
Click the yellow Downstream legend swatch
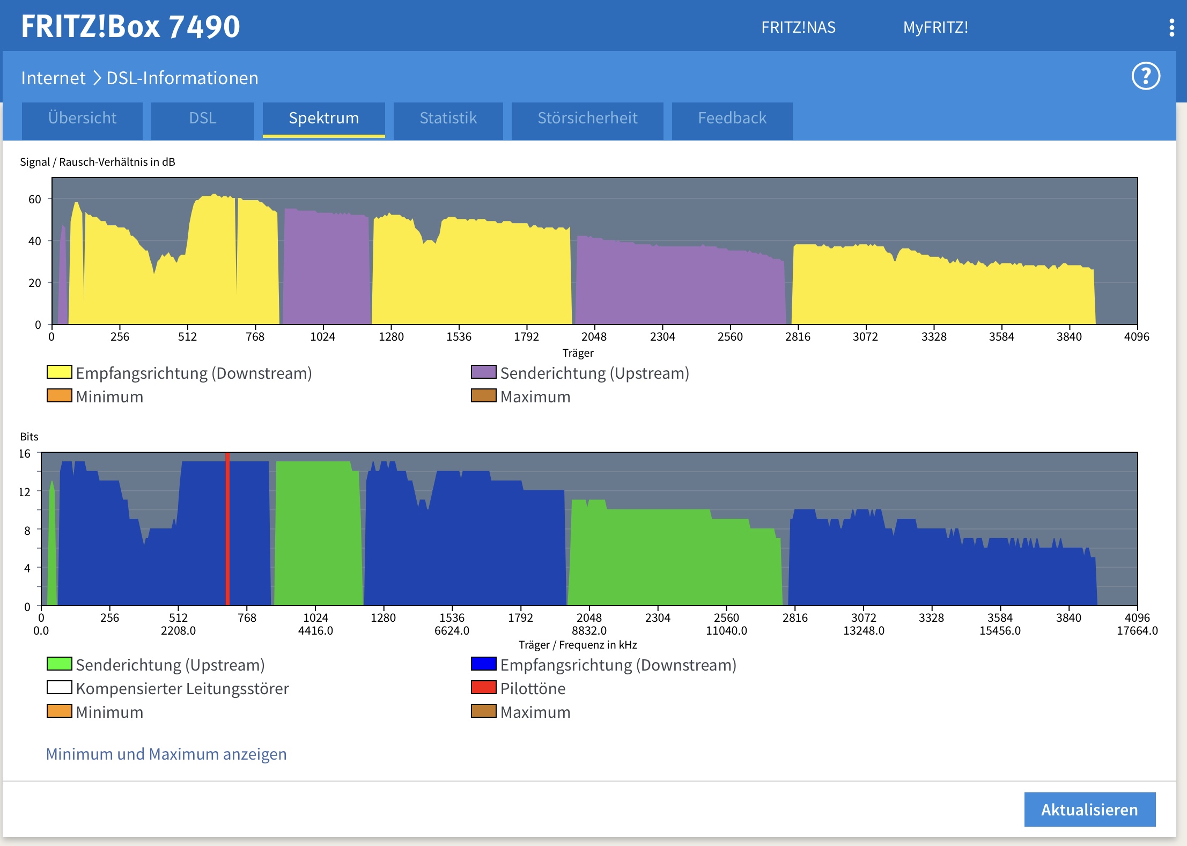[x=59, y=372]
